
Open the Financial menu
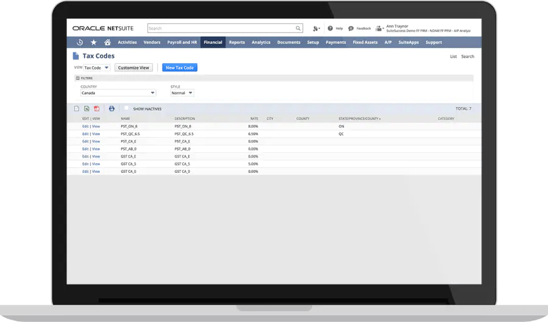point(213,42)
